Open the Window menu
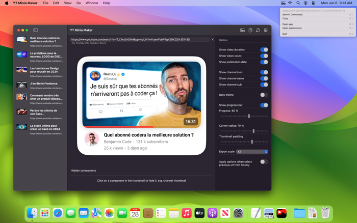The height and width of the screenshot is (223, 357). click(x=92, y=3)
